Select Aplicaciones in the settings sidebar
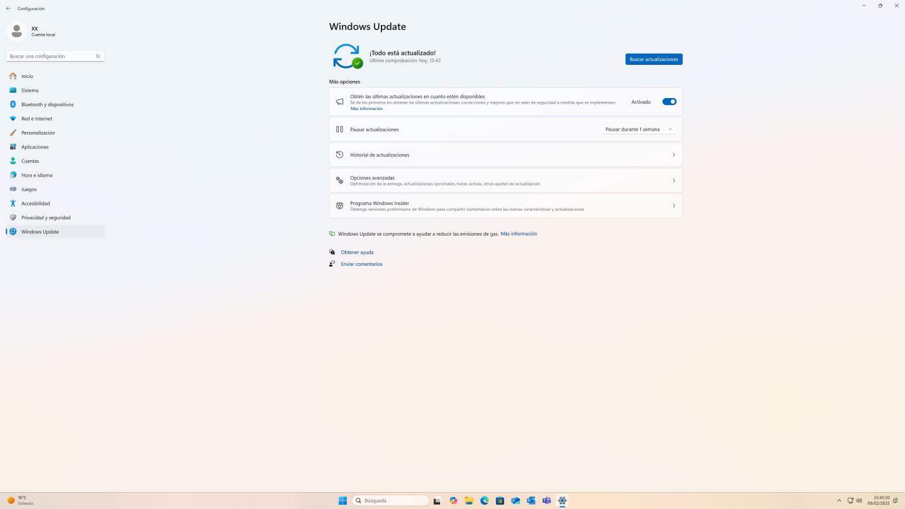 (x=35, y=147)
